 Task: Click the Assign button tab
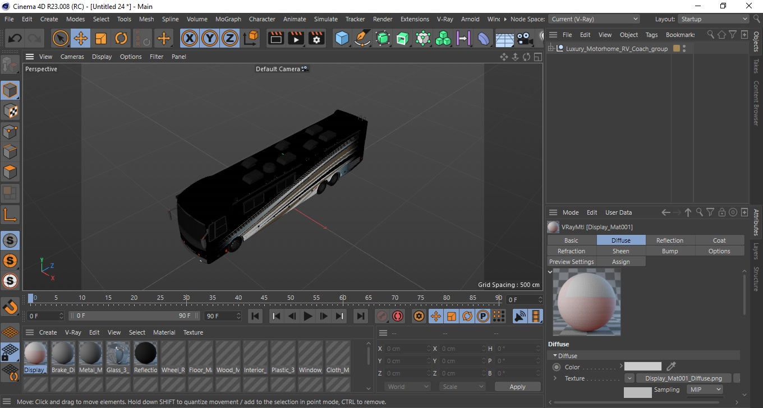click(620, 262)
